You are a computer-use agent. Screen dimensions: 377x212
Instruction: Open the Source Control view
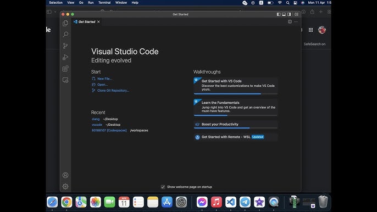pyautogui.click(x=65, y=46)
